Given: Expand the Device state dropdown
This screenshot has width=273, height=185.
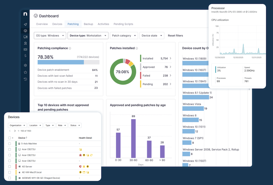Looking at the screenshot, I should coord(152,35).
